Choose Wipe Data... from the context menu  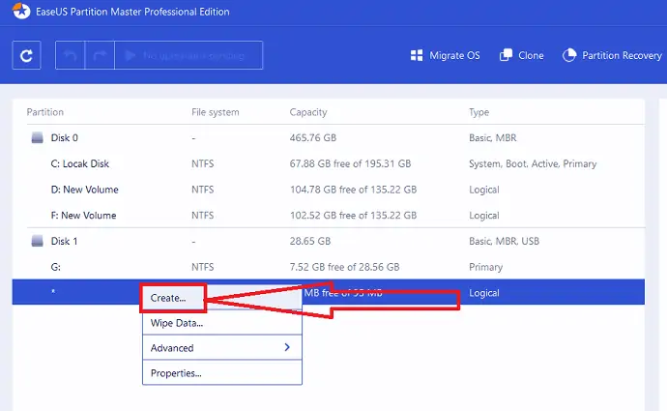222,323
